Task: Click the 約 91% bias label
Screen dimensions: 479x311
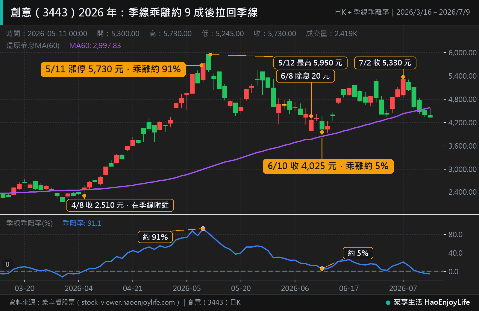Action: click(x=155, y=237)
